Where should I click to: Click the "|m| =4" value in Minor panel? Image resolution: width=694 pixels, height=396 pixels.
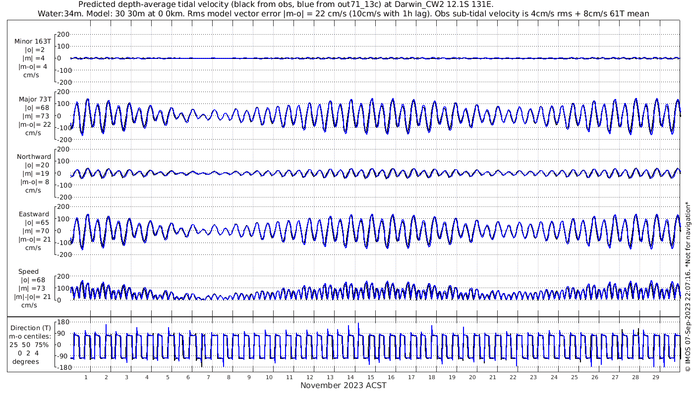click(x=35, y=58)
